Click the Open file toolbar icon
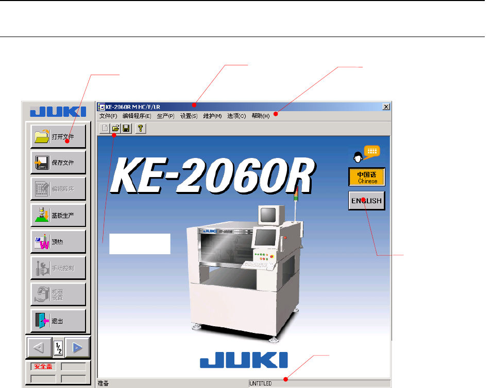 (115, 129)
